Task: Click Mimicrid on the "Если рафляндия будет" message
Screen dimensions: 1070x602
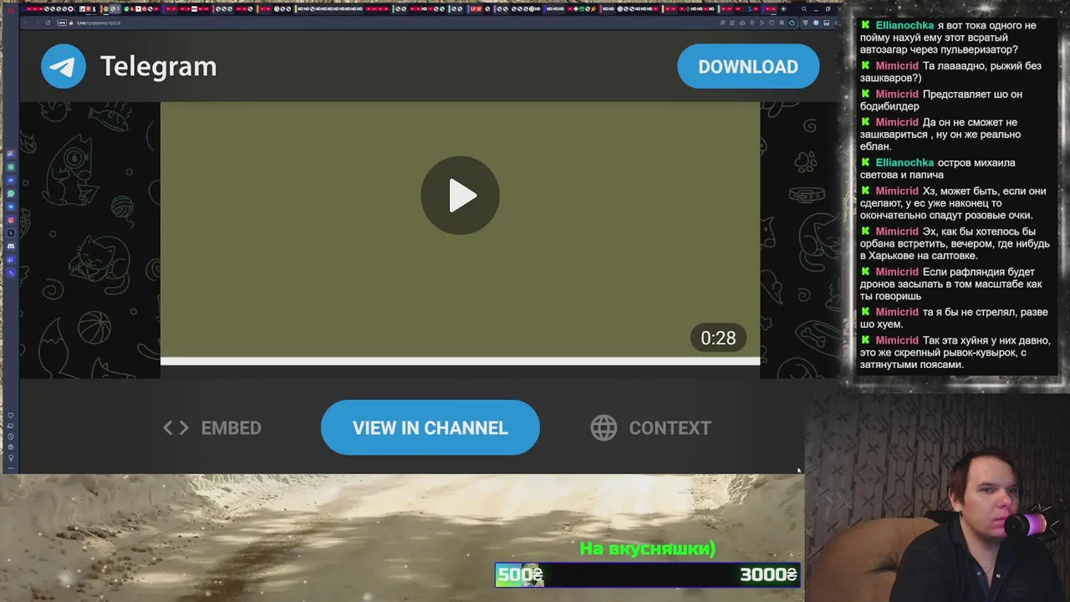Action: coord(897,272)
